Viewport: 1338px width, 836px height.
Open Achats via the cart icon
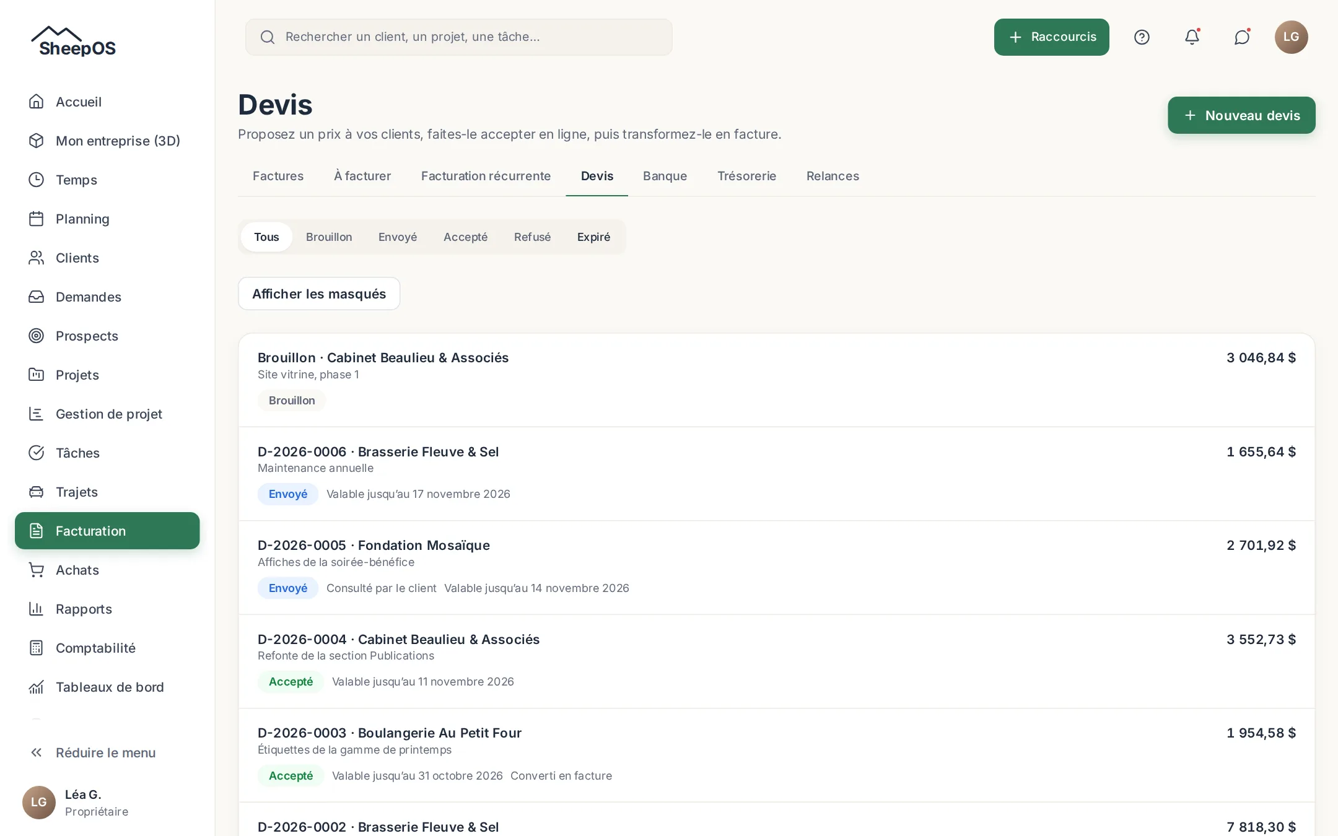pyautogui.click(x=37, y=570)
